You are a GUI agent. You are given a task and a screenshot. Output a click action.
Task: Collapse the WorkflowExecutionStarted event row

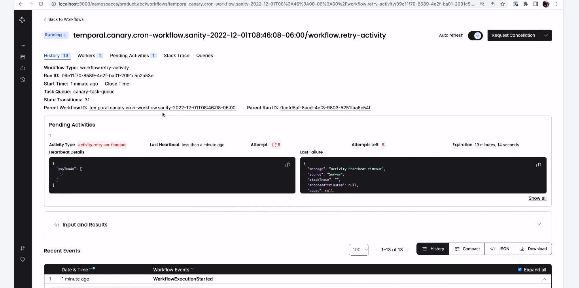[544, 279]
